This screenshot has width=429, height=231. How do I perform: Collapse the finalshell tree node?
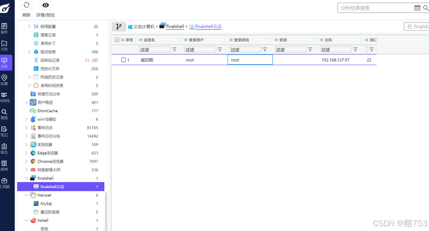coord(26,178)
